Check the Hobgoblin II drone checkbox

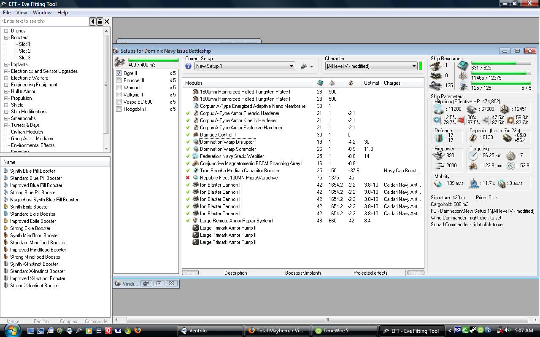[x=119, y=109]
